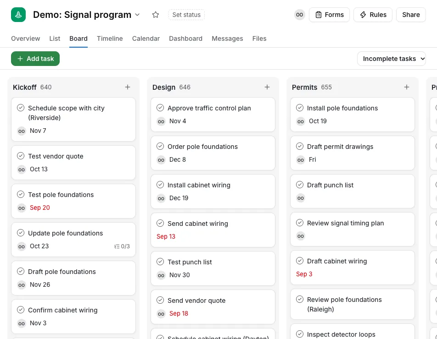Screen dimensions: 437x339
Task: Complete the Draft permit drawings task
Action: pos(300,146)
